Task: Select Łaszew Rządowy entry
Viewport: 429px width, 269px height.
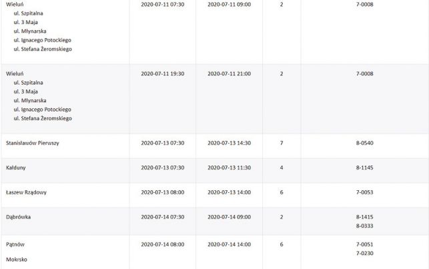Action: [x=26, y=192]
